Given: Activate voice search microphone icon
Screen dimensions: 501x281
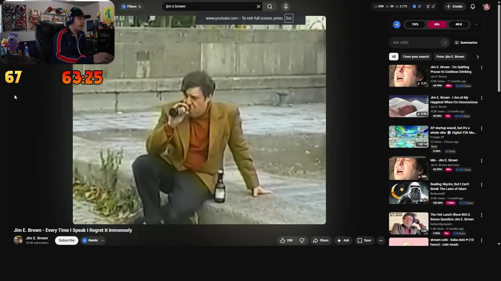Looking at the screenshot, I should click(286, 6).
